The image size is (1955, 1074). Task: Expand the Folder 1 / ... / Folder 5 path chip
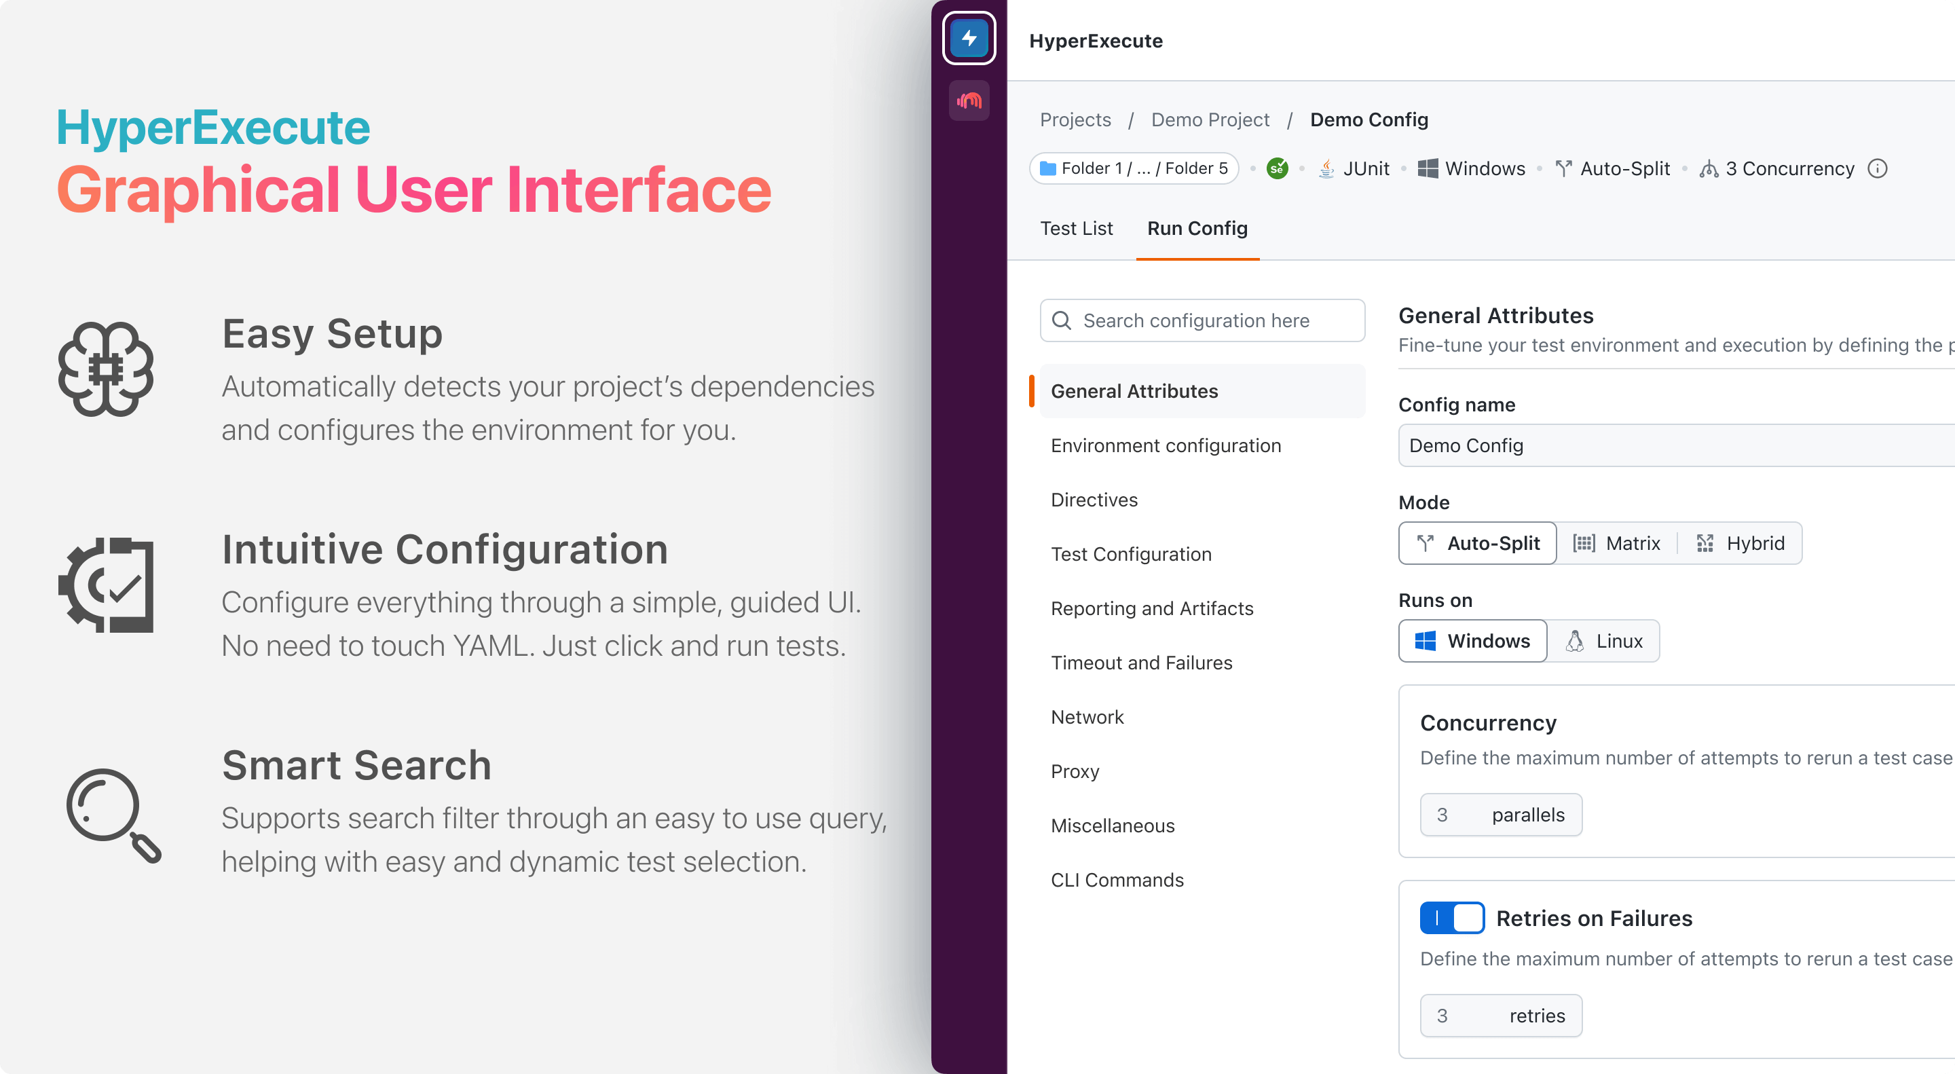1133,168
